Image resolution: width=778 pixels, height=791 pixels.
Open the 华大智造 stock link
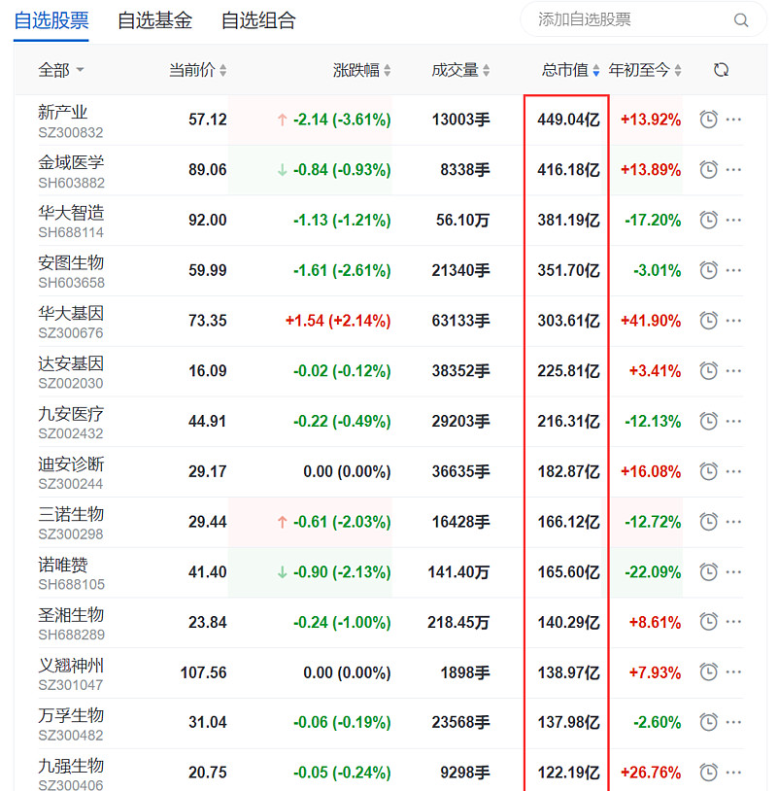(71, 212)
